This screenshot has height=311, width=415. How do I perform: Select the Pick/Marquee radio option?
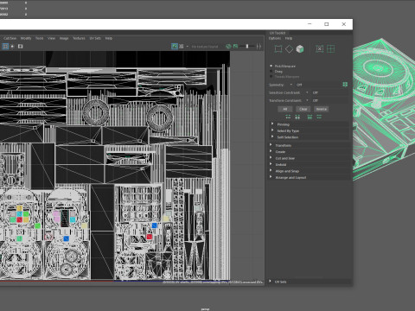click(x=271, y=66)
